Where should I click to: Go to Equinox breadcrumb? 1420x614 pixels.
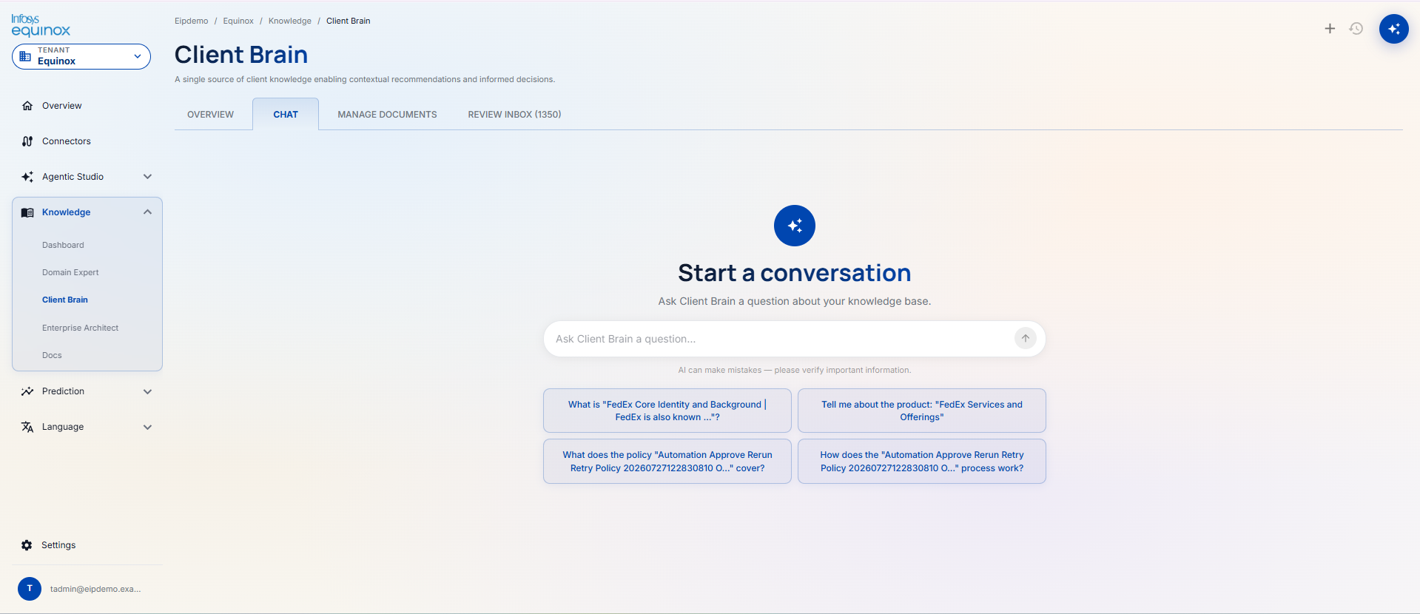tap(238, 21)
